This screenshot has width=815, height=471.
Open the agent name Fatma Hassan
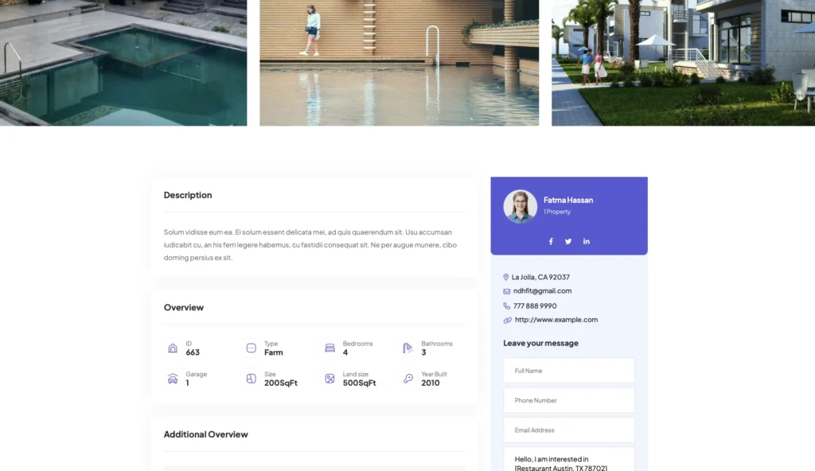[567, 200]
